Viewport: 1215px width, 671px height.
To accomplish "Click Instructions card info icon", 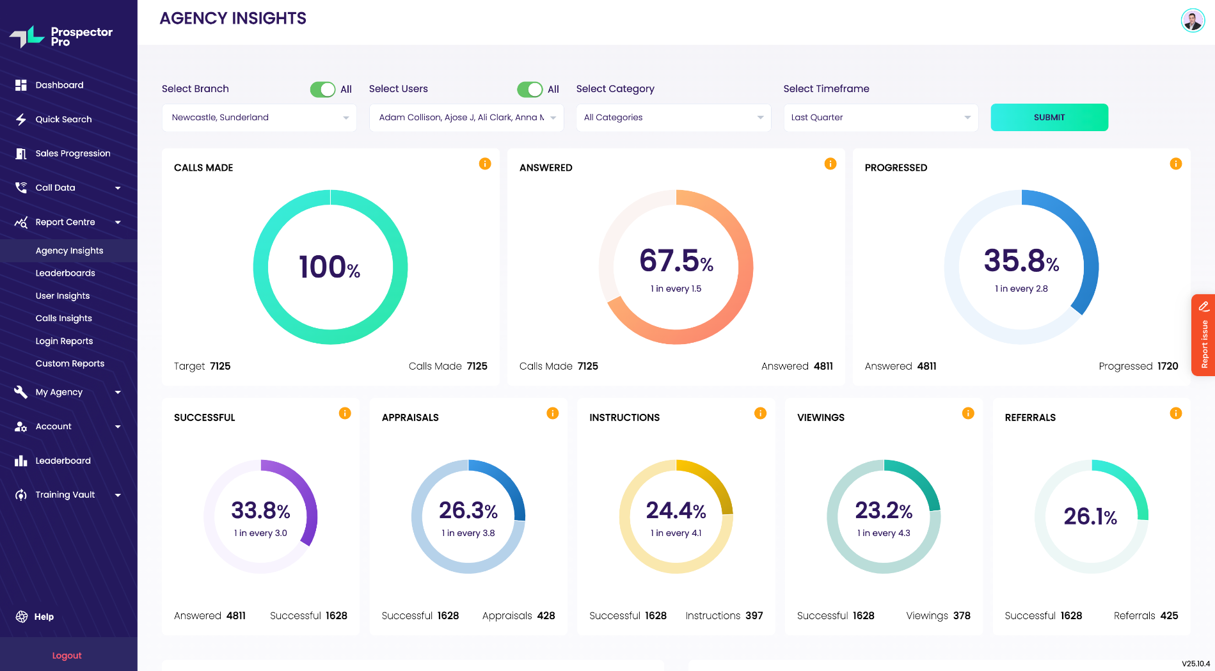I will pos(760,413).
